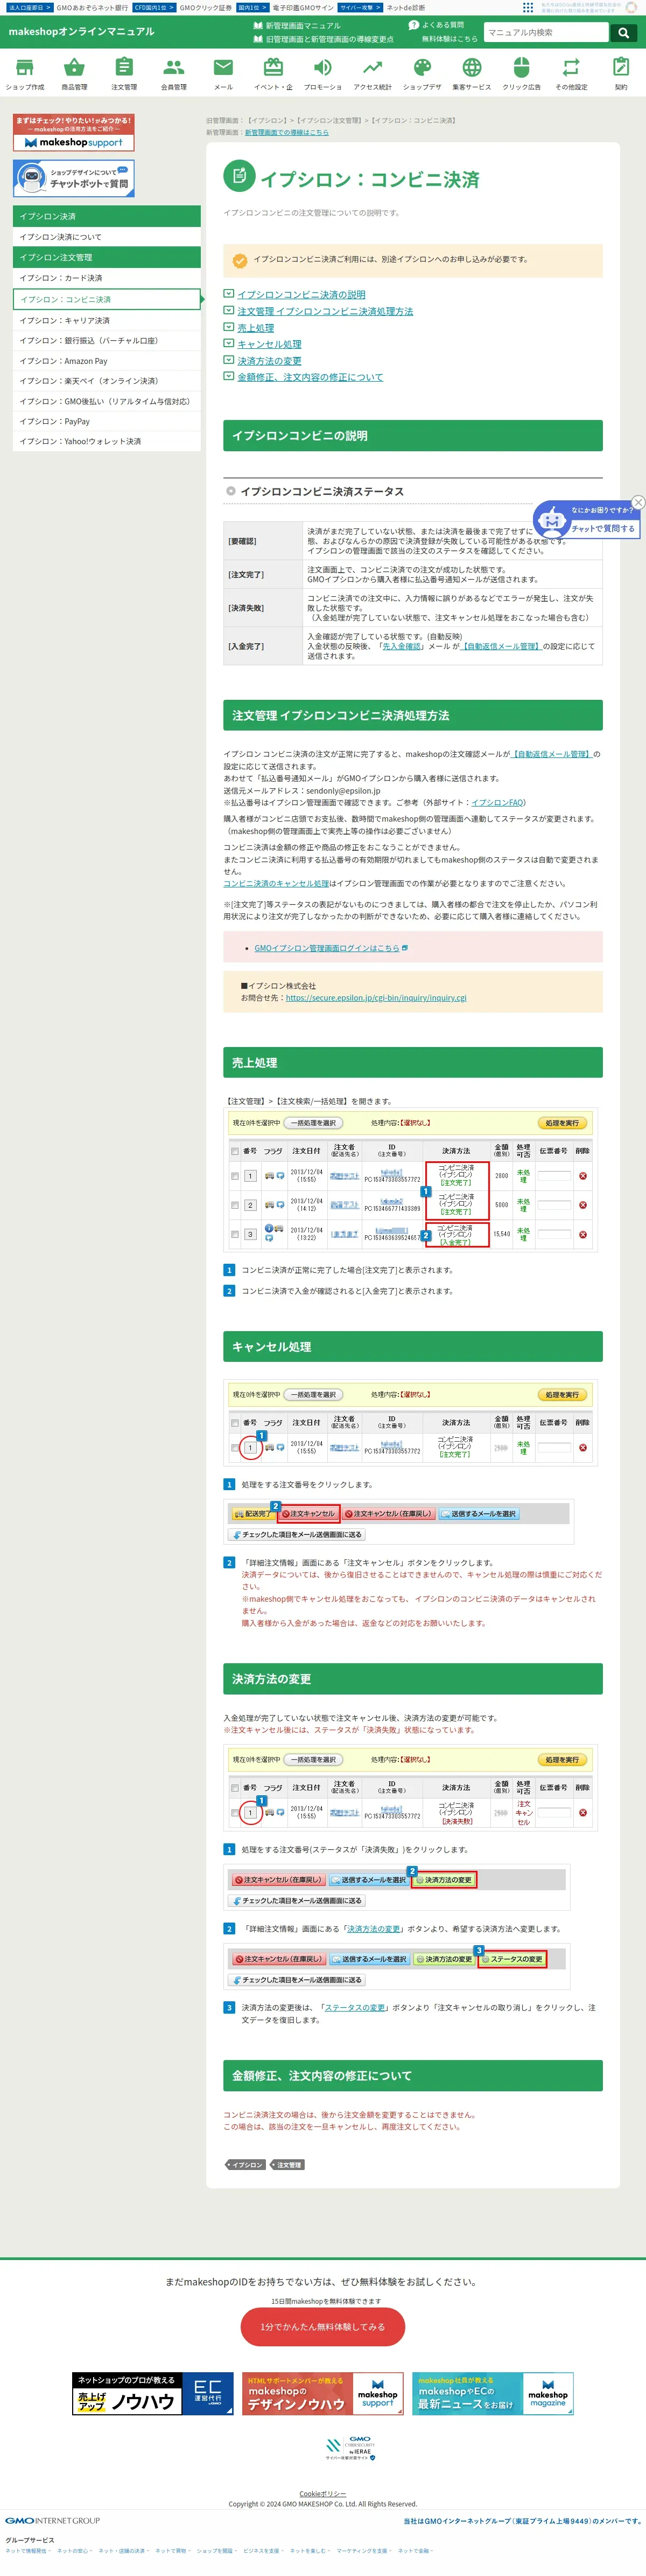Jump to 金額修正、注文内容の修正について anchor
Viewport: 646px width, 2576px height.
pyautogui.click(x=311, y=377)
